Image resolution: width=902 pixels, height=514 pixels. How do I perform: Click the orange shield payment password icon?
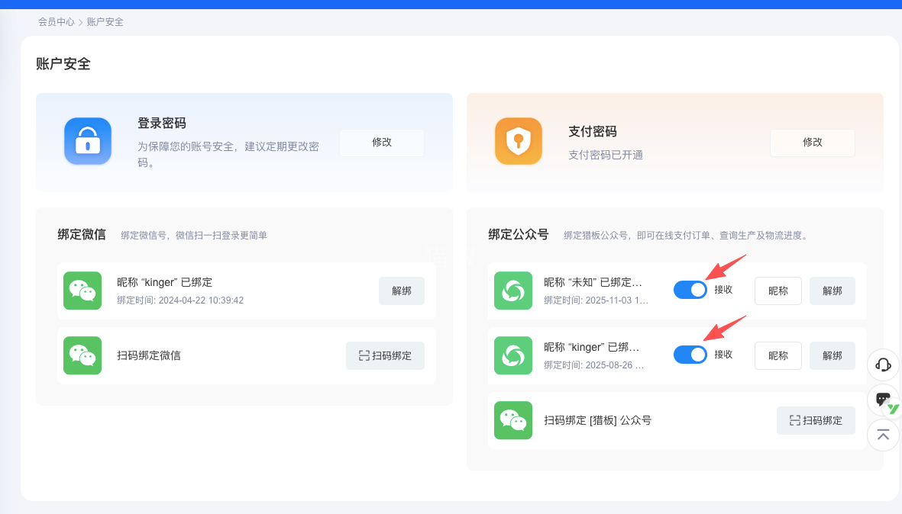point(519,141)
